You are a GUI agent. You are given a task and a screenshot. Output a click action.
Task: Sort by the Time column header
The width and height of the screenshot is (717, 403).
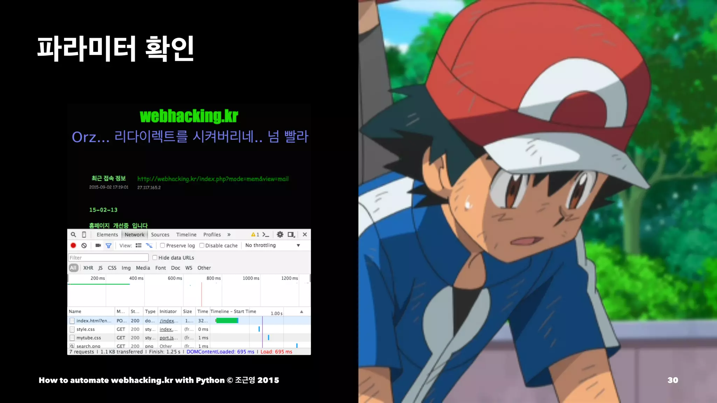coord(202,311)
